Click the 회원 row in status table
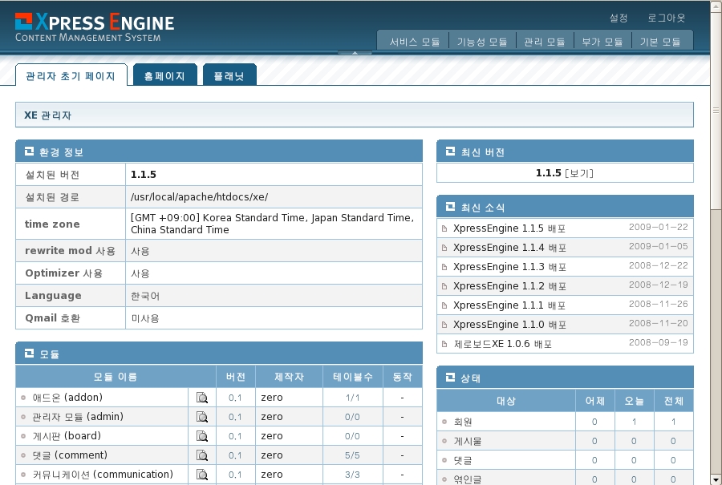This screenshot has width=722, height=485. point(565,422)
